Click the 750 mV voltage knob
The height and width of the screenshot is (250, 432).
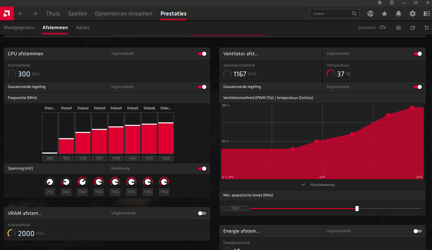50,182
